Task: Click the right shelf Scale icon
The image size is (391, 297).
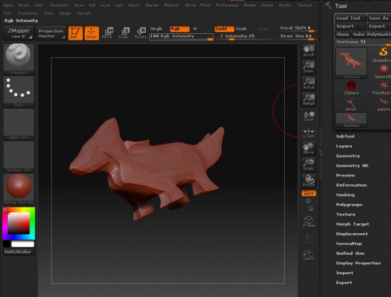Action: [309, 164]
